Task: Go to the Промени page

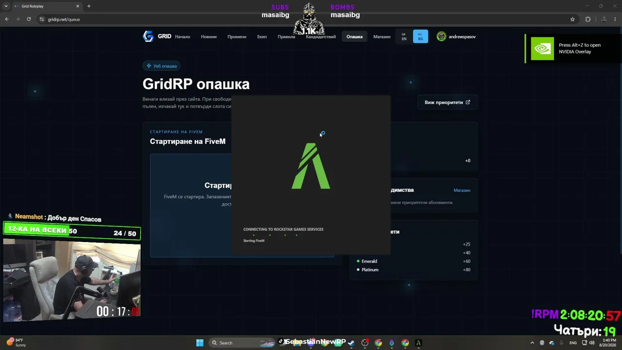Action: [x=237, y=37]
